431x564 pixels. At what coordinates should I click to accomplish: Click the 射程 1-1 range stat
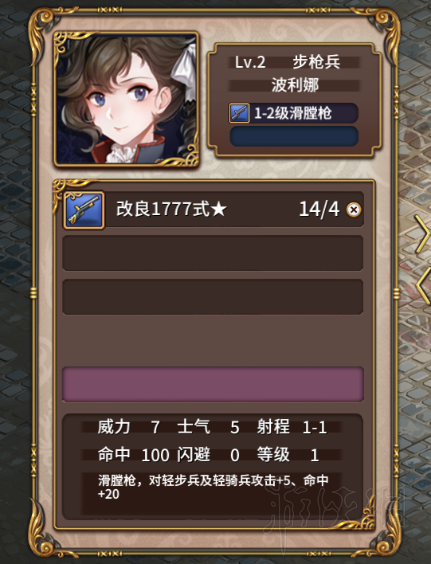pyautogui.click(x=292, y=427)
